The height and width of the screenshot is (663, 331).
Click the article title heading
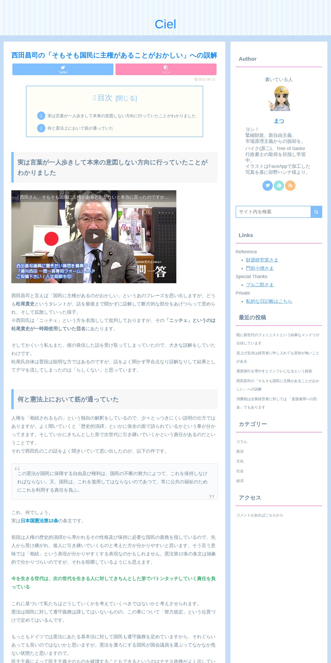(114, 55)
